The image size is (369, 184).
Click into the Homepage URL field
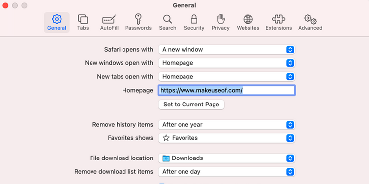point(227,90)
